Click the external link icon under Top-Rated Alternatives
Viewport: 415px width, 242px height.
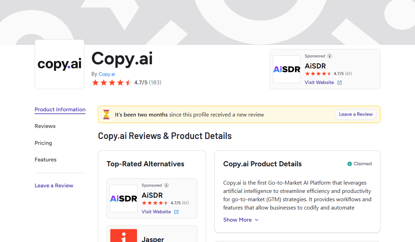[176, 212]
